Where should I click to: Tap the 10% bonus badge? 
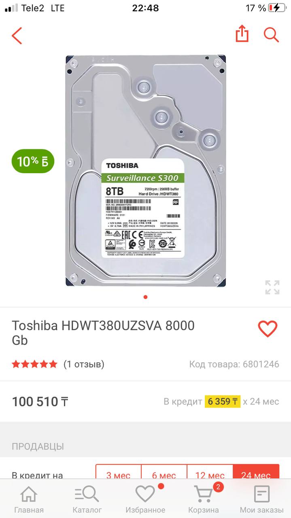[x=33, y=161]
